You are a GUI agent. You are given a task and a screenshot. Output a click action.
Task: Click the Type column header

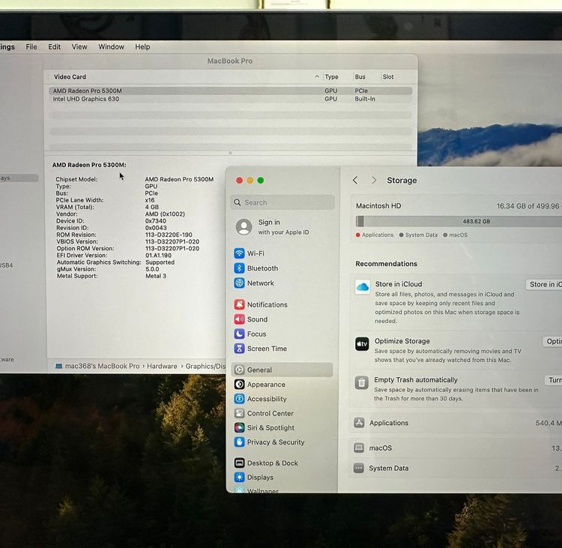click(x=331, y=76)
